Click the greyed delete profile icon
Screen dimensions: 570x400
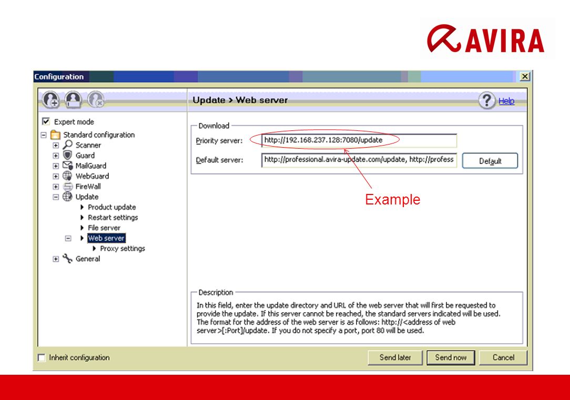96,99
